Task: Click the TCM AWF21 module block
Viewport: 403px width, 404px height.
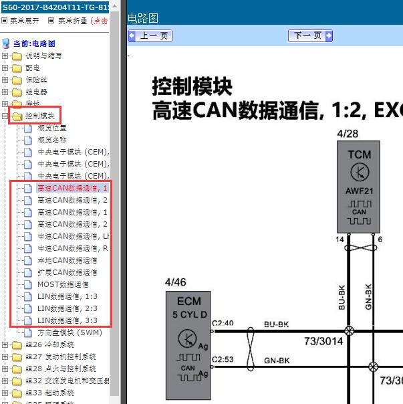Action: tap(358, 187)
